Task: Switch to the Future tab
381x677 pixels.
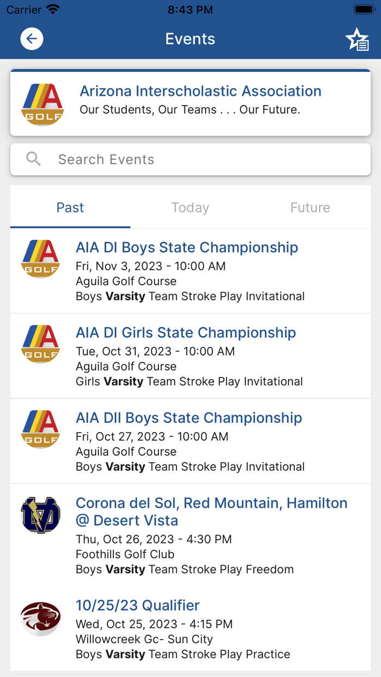Action: tap(310, 207)
